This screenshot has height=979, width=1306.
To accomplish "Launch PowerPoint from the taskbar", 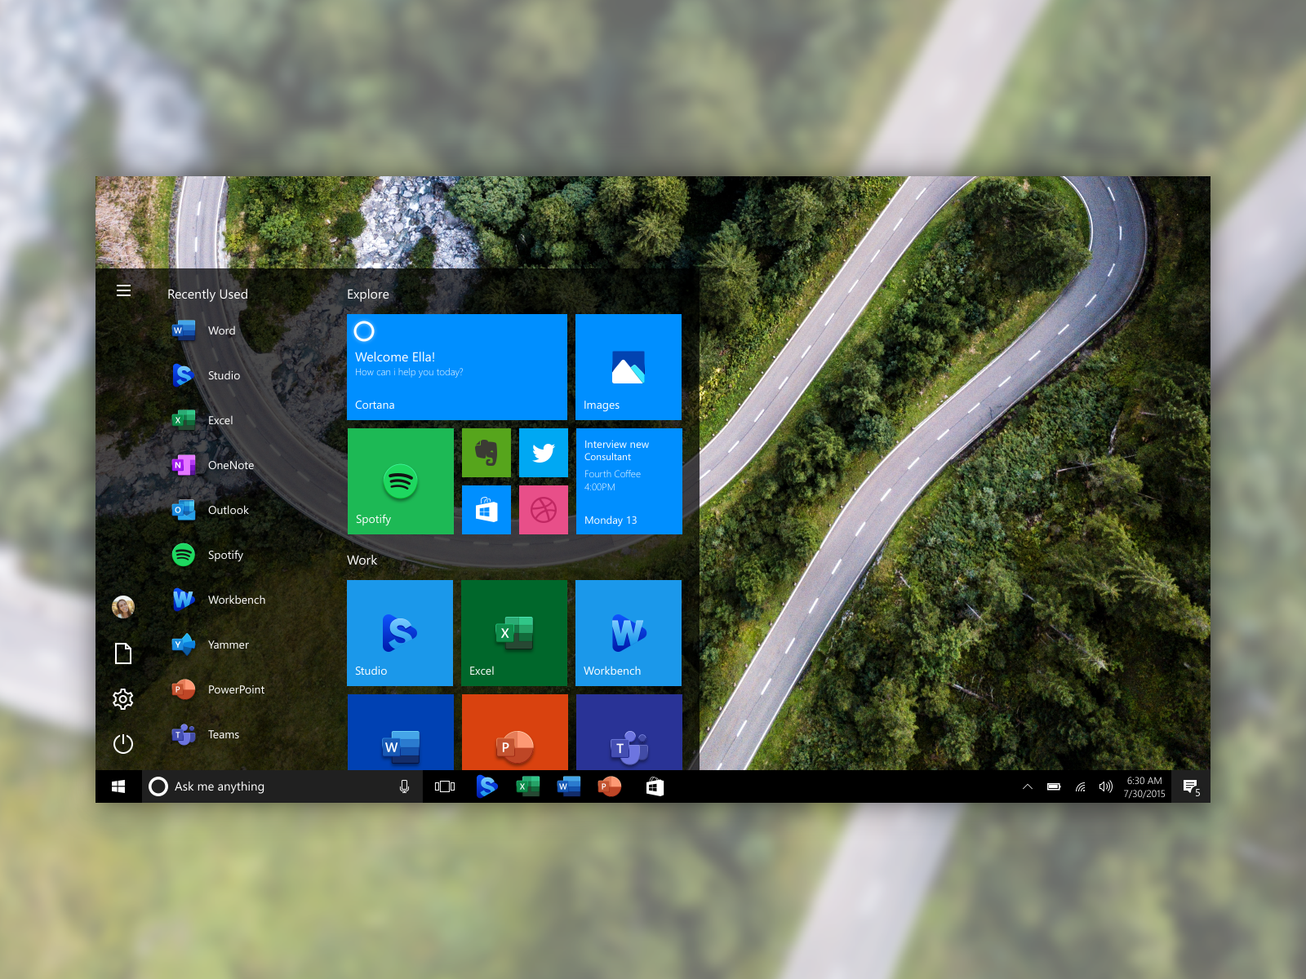I will pyautogui.click(x=610, y=786).
